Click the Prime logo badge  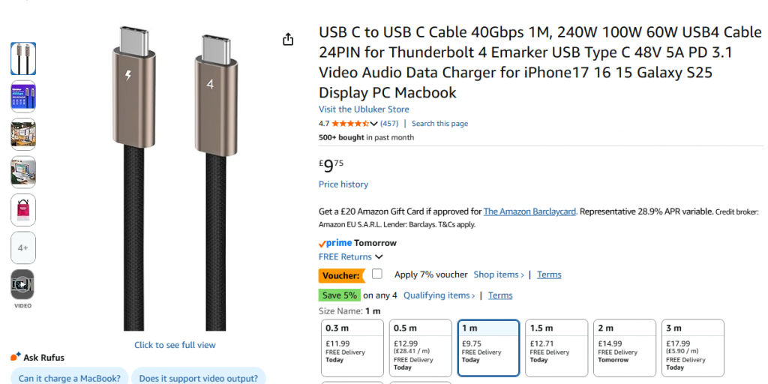click(334, 243)
